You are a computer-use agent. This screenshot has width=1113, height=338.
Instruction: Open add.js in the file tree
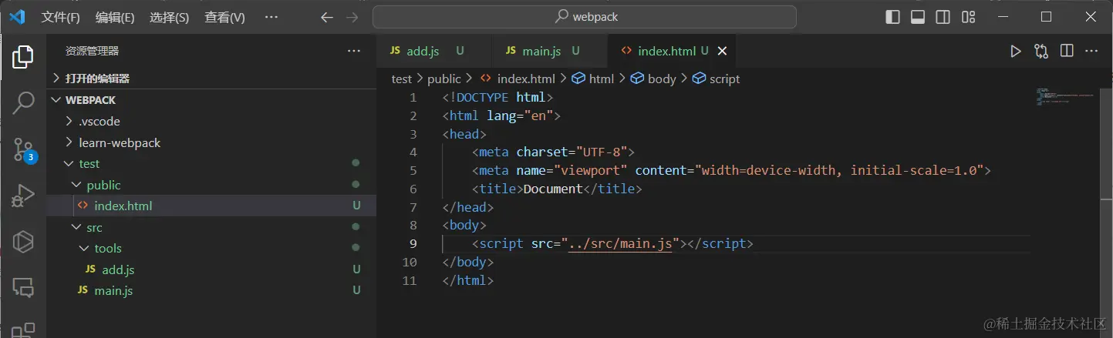pos(211,269)
